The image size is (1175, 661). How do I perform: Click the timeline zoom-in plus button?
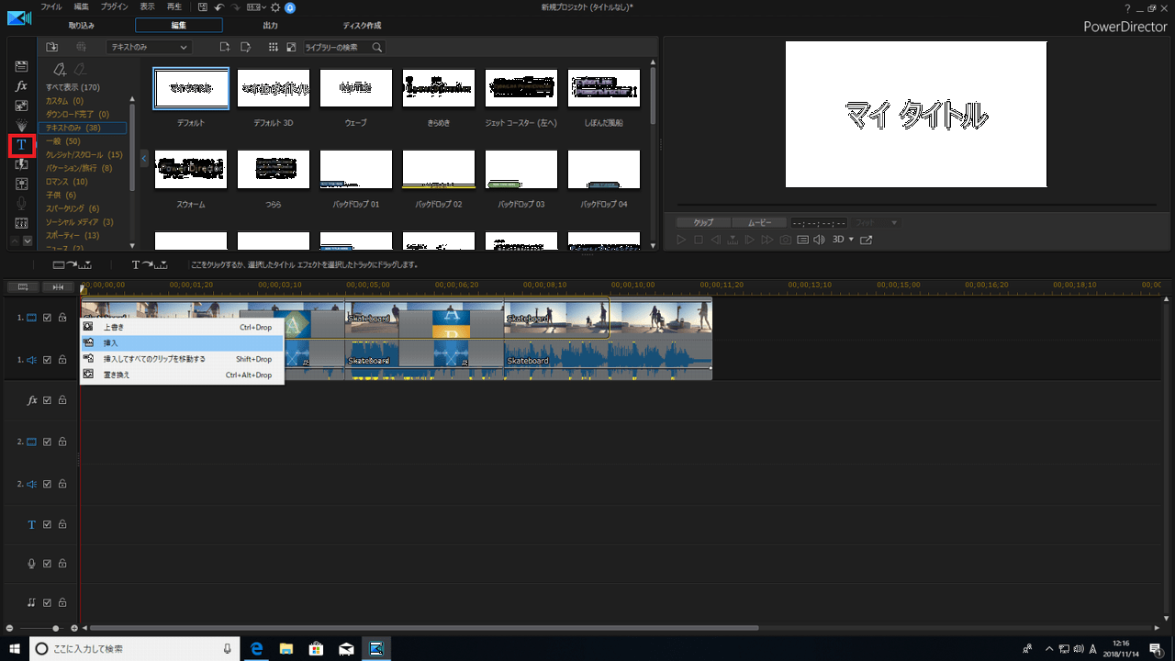point(74,628)
